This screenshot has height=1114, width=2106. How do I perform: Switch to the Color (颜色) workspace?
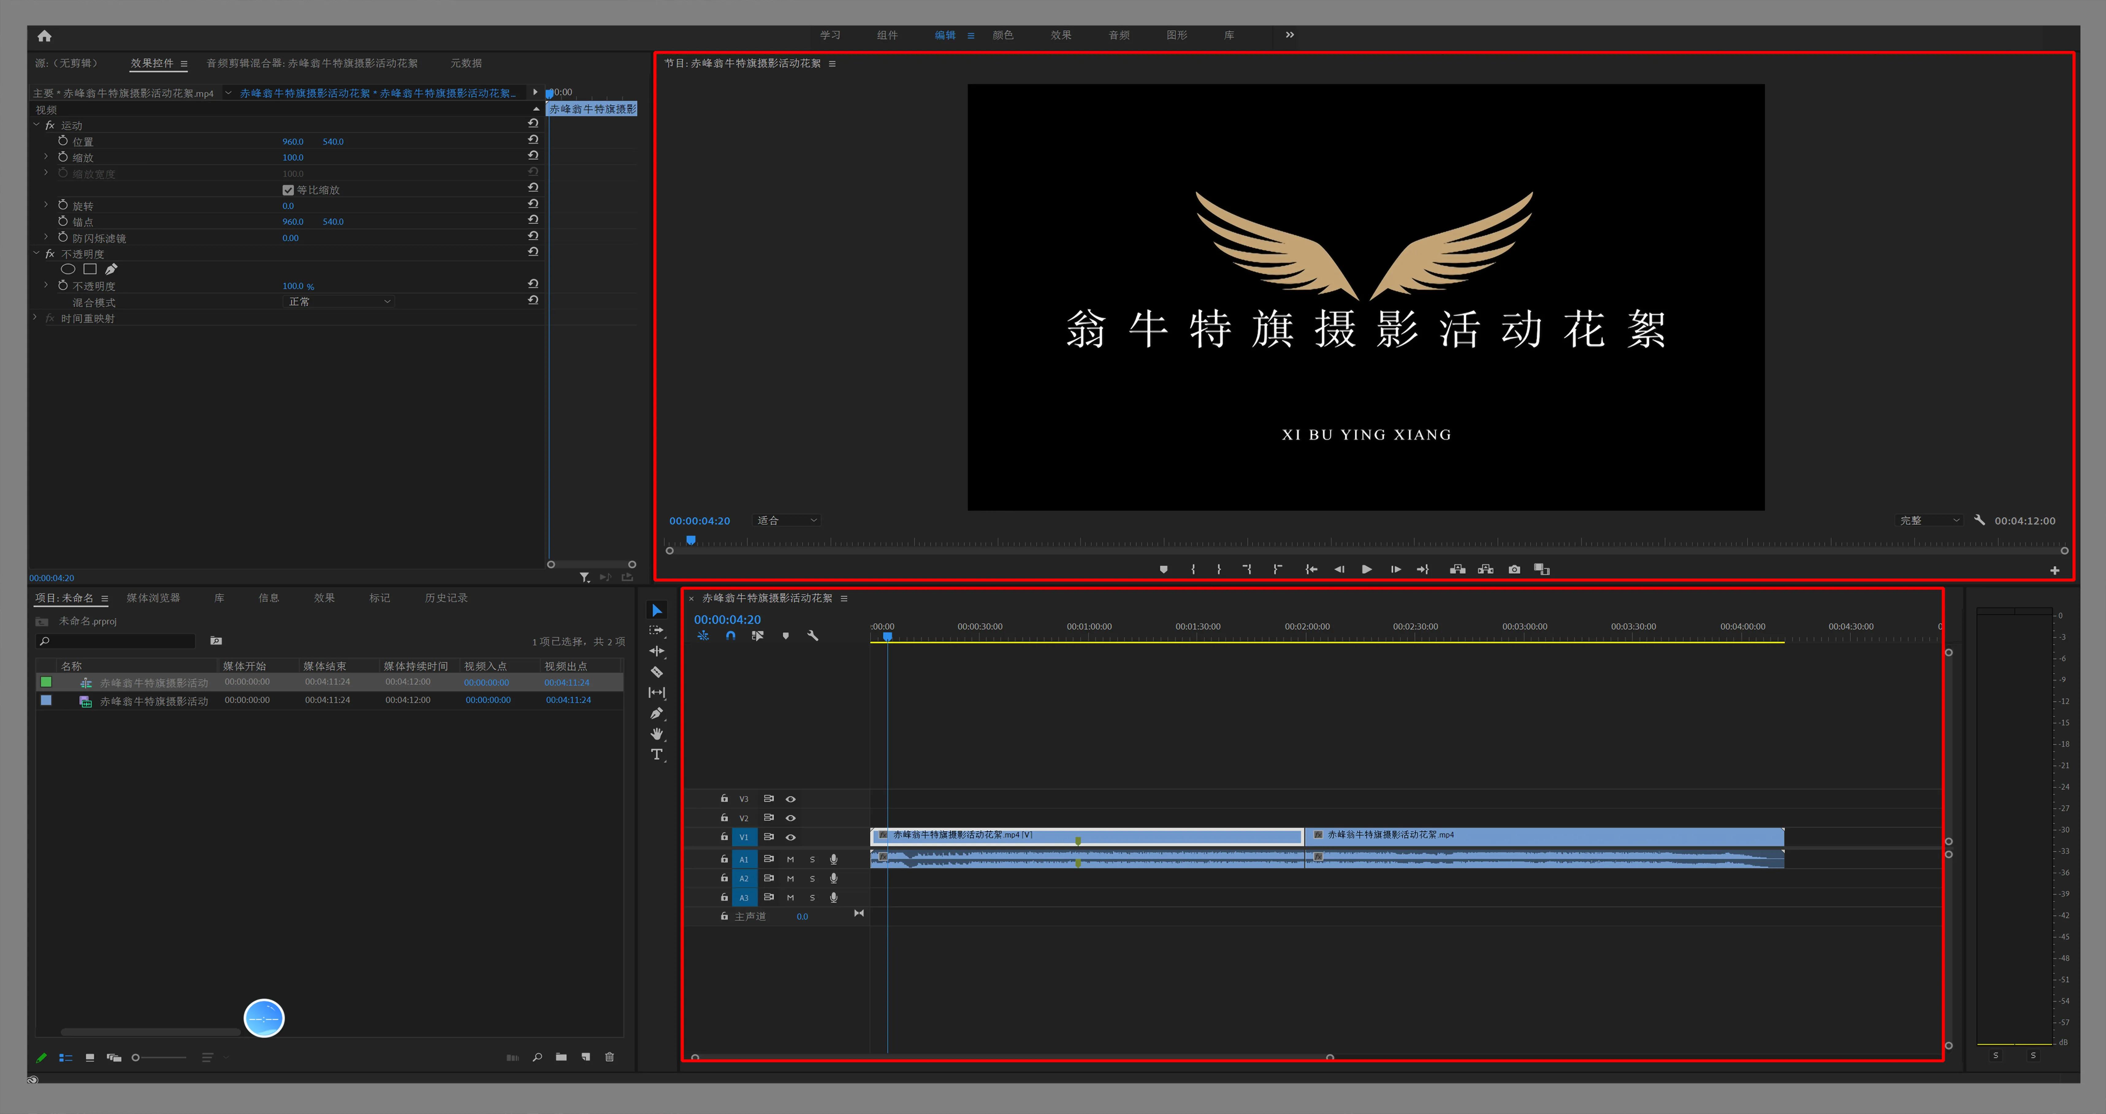[x=1002, y=35]
